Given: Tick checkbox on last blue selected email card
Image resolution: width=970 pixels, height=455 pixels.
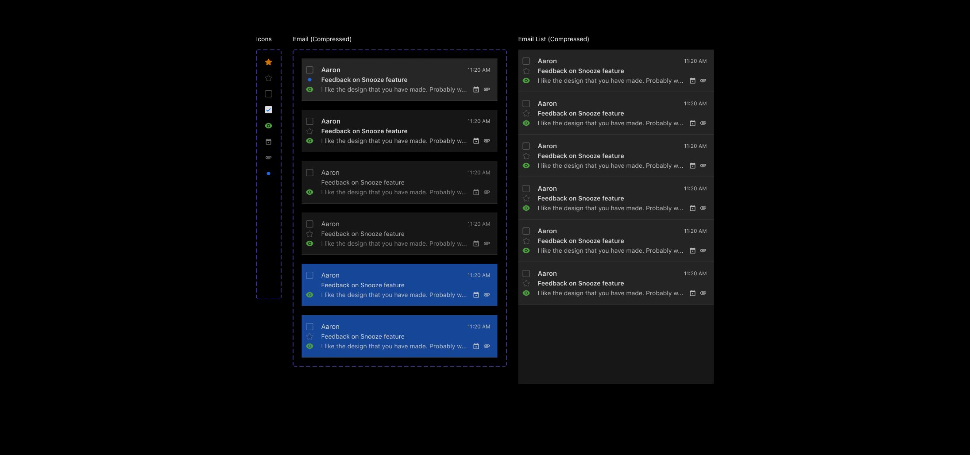Looking at the screenshot, I should pyautogui.click(x=309, y=327).
